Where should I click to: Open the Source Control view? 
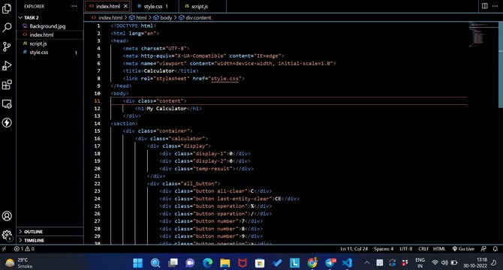pyautogui.click(x=7, y=46)
